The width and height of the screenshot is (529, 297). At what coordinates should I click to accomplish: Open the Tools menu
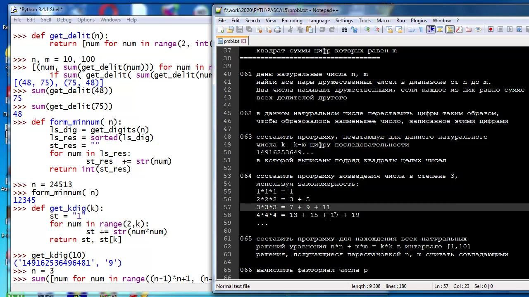click(365, 21)
